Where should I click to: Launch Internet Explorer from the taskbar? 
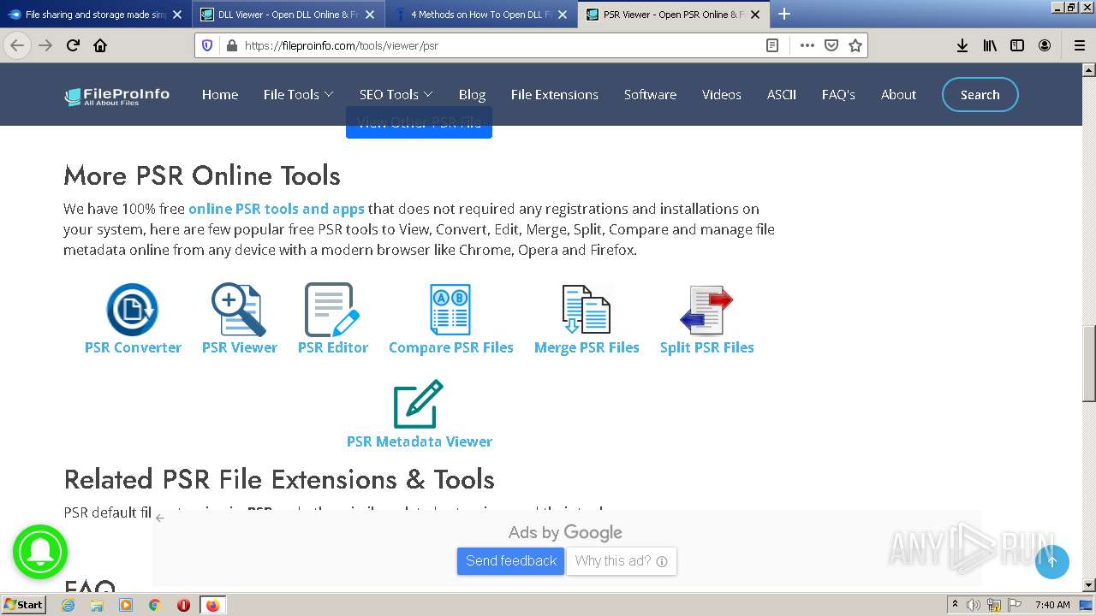coord(68,605)
